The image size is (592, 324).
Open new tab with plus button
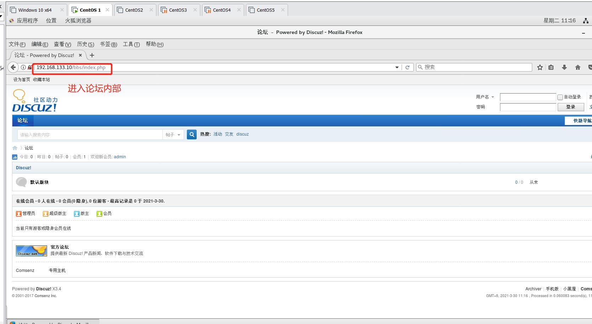point(92,55)
